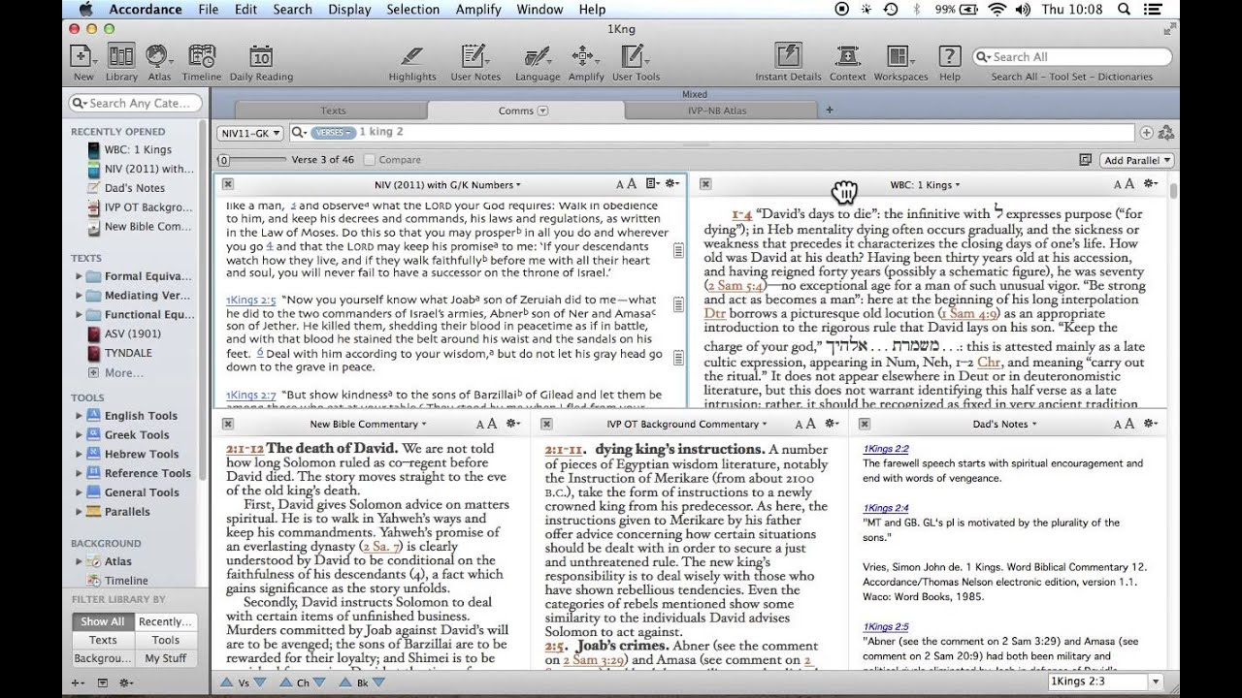Open the Library toolbar icon

[121, 56]
